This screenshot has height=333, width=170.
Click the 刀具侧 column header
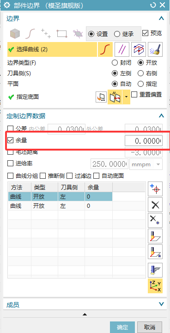tap(72, 187)
